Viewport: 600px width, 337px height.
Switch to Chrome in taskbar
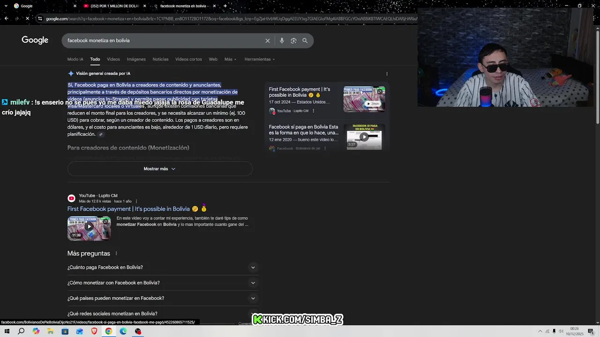[x=109, y=331]
